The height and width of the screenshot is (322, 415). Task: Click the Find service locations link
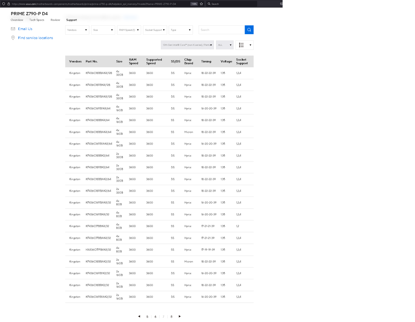click(x=35, y=38)
